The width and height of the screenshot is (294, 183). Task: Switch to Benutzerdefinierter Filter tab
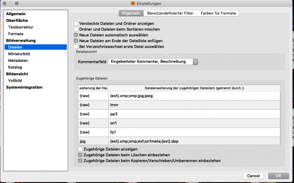pos(170,13)
